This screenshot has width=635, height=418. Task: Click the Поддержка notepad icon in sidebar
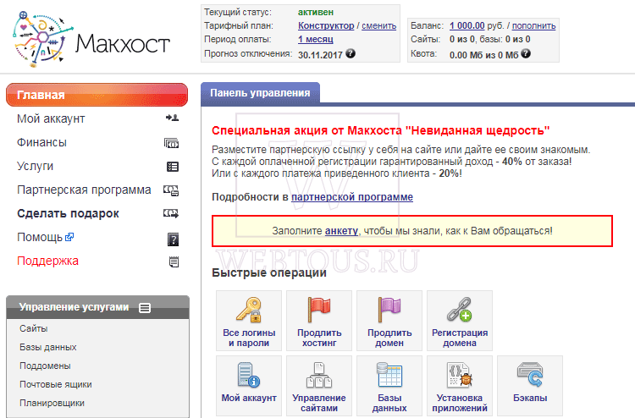(174, 261)
